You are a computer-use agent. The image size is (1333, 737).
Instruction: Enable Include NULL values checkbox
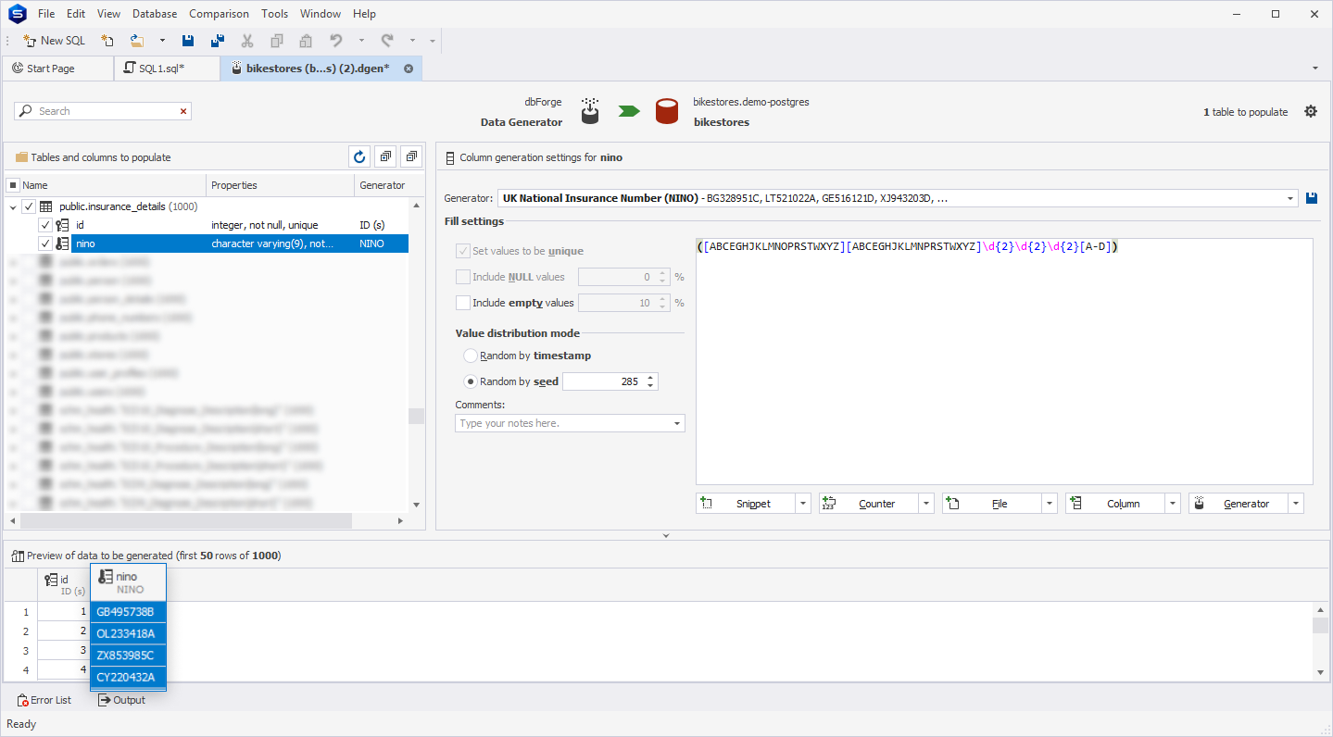point(463,277)
